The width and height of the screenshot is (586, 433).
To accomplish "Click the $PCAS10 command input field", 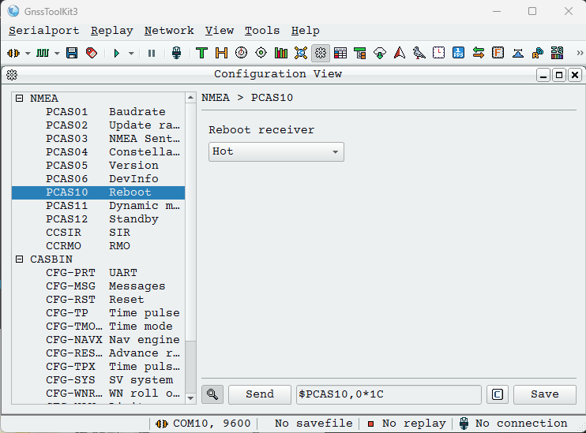I will [387, 394].
